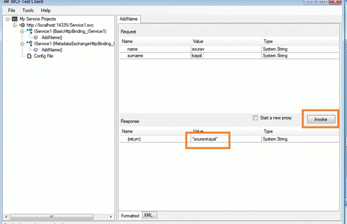Viewport: 347px width, 224px height.
Task: Open the Tools menu
Action: [x=28, y=11]
